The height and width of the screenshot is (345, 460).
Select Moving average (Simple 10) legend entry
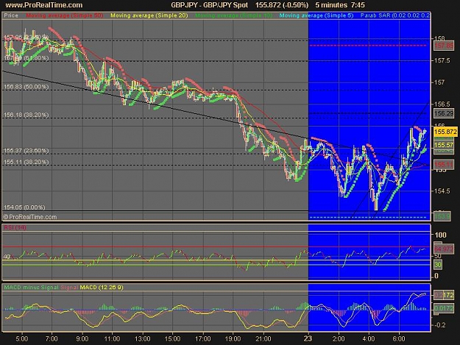233,15
